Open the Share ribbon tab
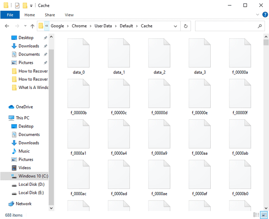Image resolution: width=269 pixels, height=219 pixels. tap(50, 15)
